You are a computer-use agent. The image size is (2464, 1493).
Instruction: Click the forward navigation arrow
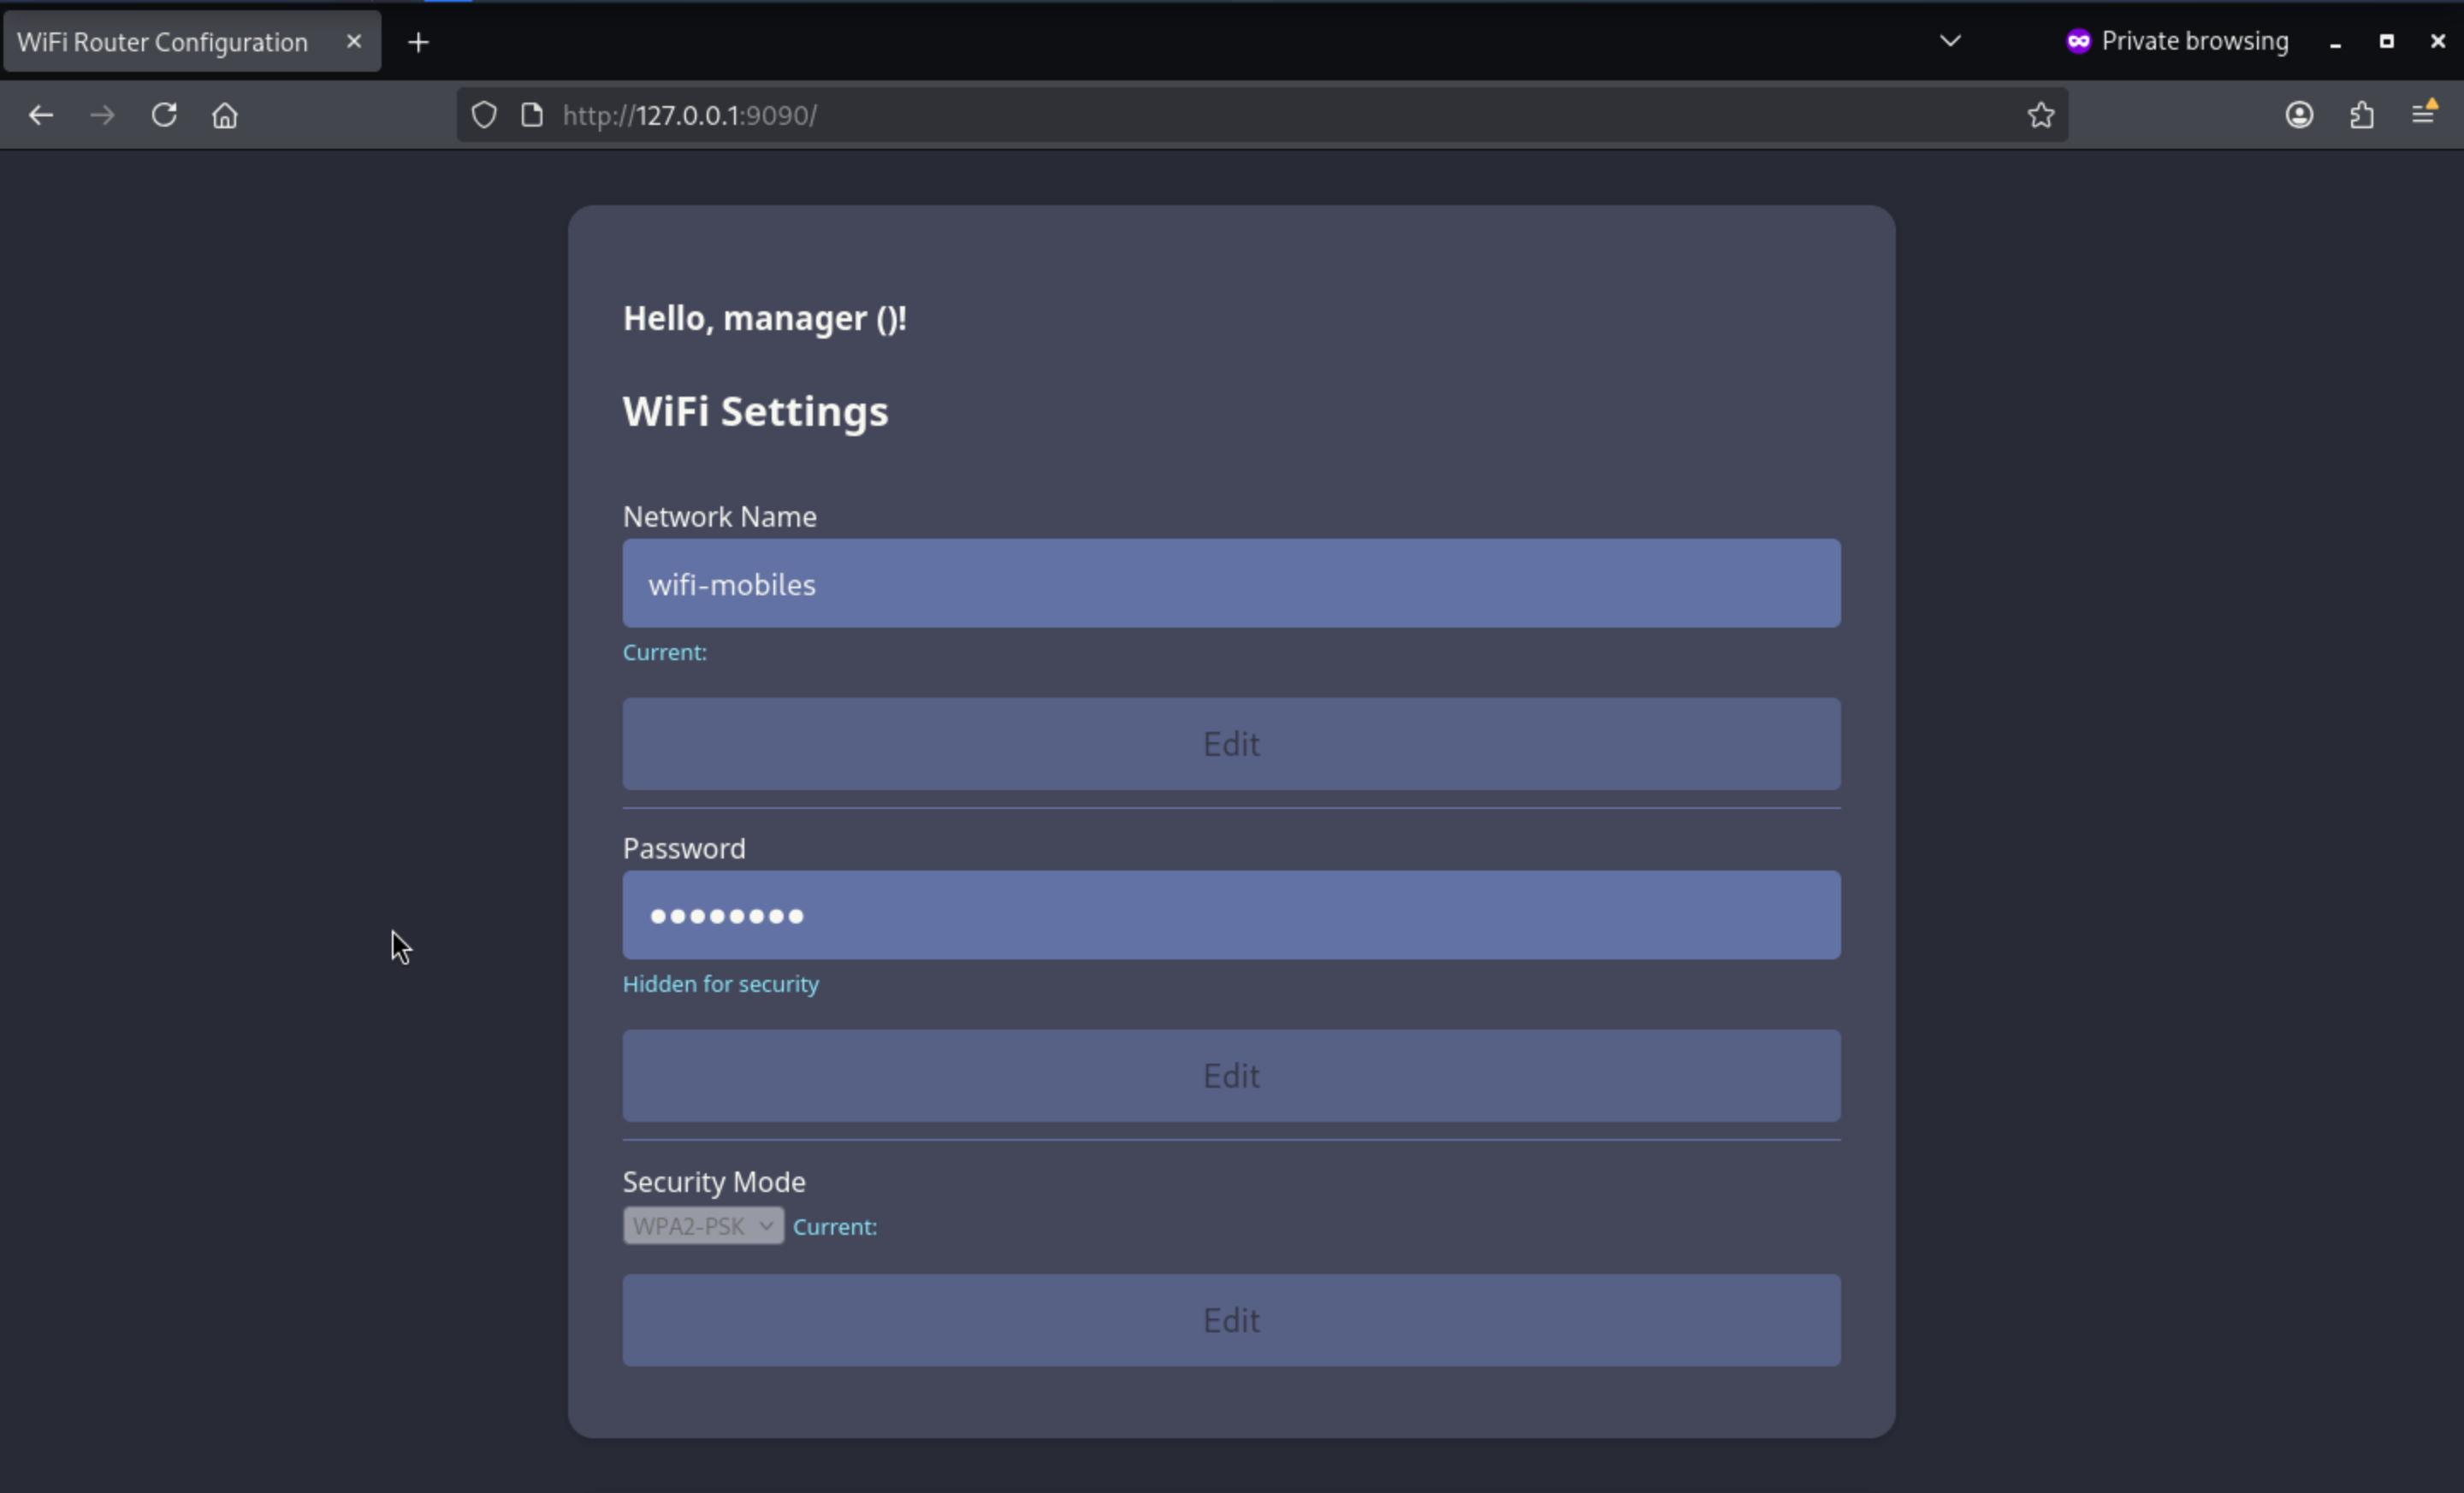click(102, 115)
